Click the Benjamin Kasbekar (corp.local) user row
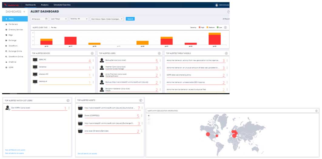 129,90
